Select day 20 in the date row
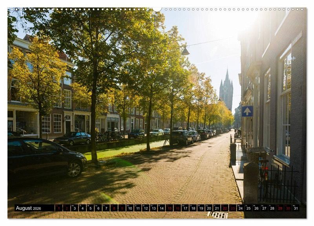 pyautogui.click(x=209, y=208)
